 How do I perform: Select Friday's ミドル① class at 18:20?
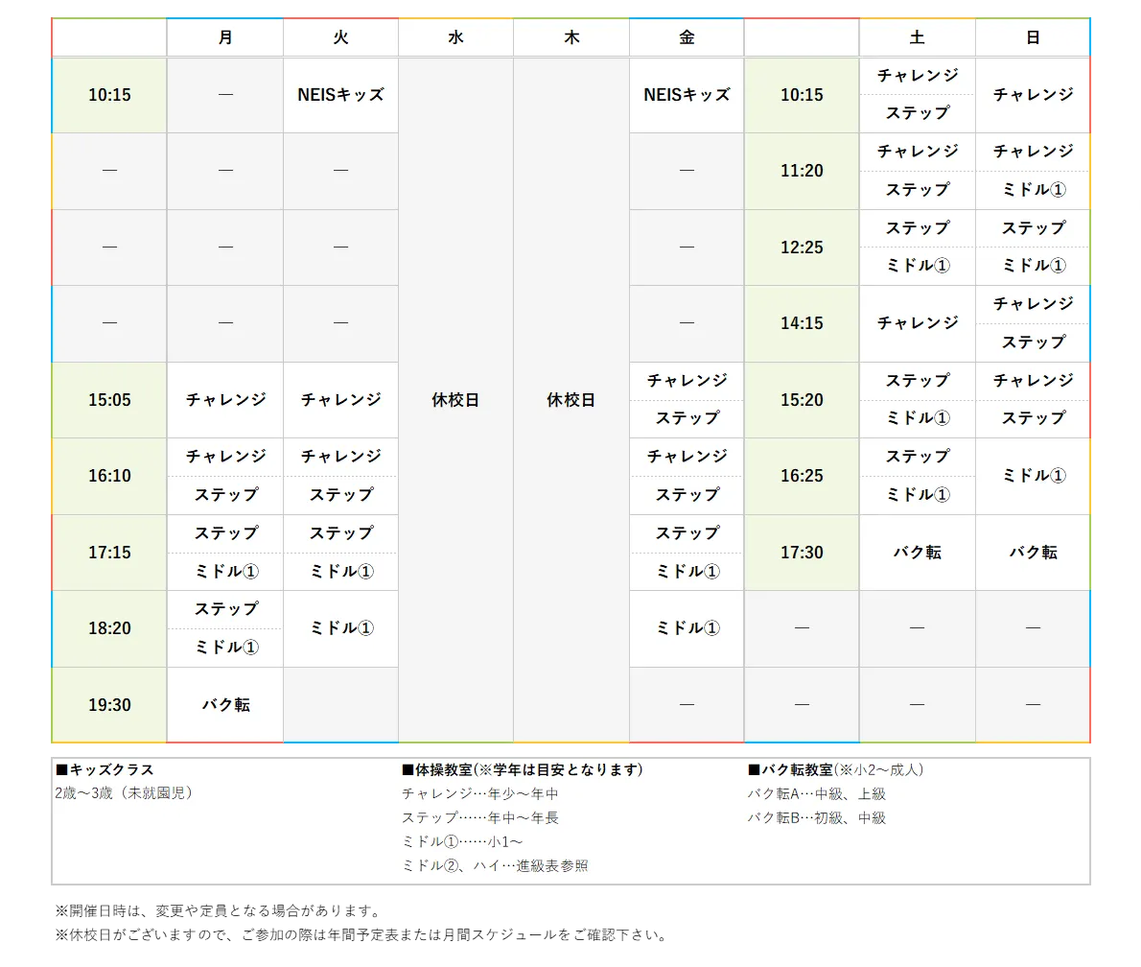(687, 628)
